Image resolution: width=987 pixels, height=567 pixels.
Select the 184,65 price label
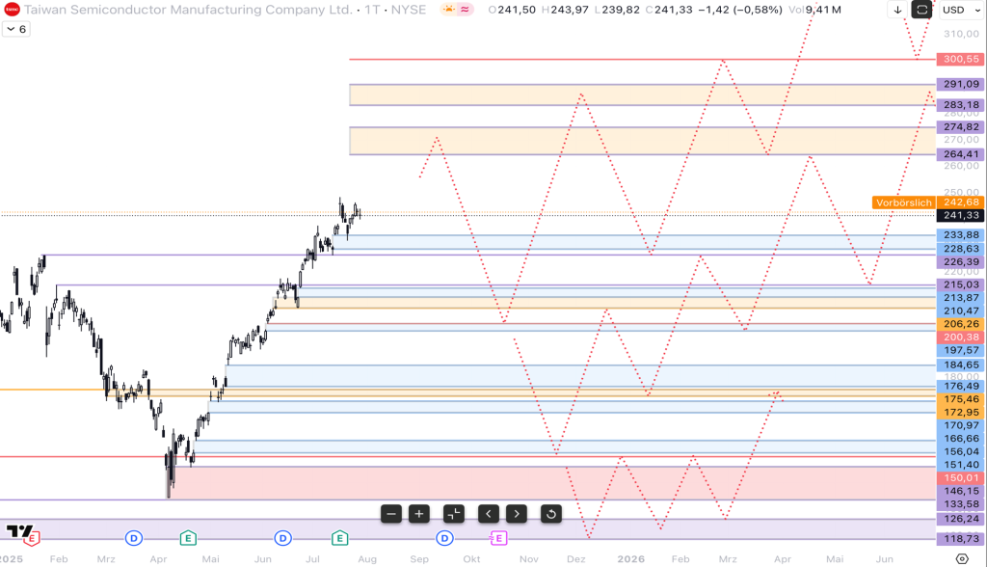coord(961,364)
